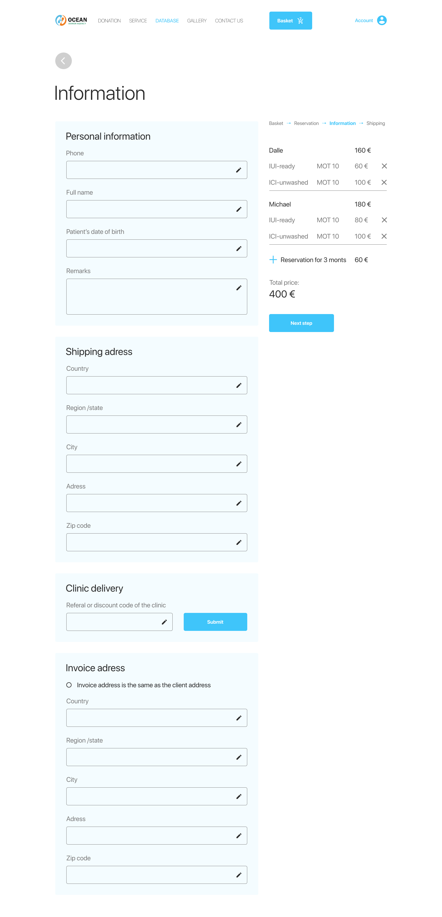
Task: Click plus icon for Reservation for 3 months
Action: click(273, 260)
